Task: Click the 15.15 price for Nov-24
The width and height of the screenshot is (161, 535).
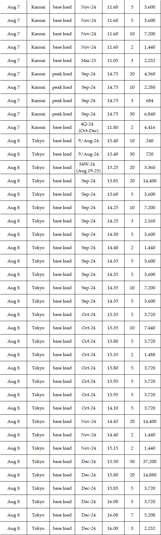Action: click(113, 448)
